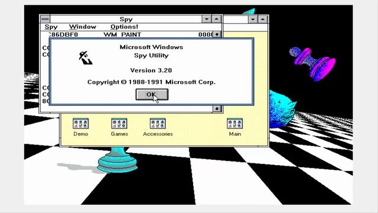Maximize the Spy window
This screenshot has width=378, height=213.
pyautogui.click(x=217, y=19)
